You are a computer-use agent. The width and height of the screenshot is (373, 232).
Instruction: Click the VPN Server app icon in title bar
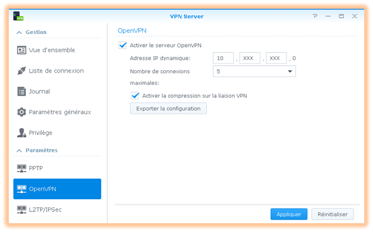[18, 16]
